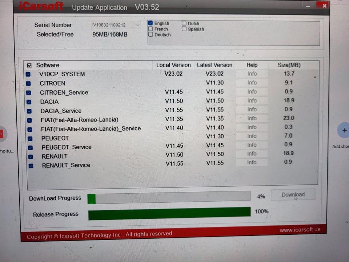Enable the Deutsch language checkbox
This screenshot has height=262, width=349.
pyautogui.click(x=151, y=34)
